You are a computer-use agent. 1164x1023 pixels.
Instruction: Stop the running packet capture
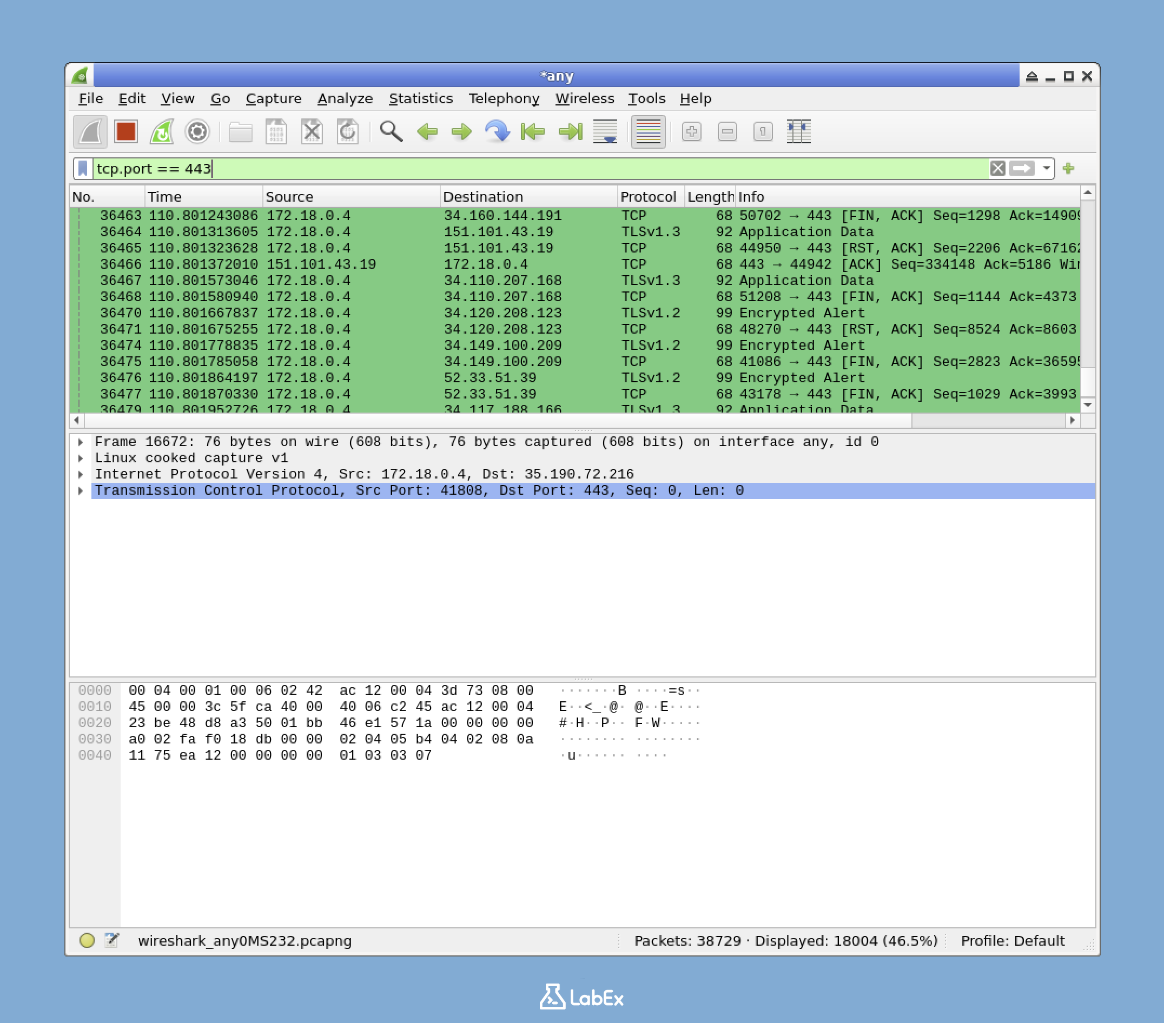click(125, 131)
